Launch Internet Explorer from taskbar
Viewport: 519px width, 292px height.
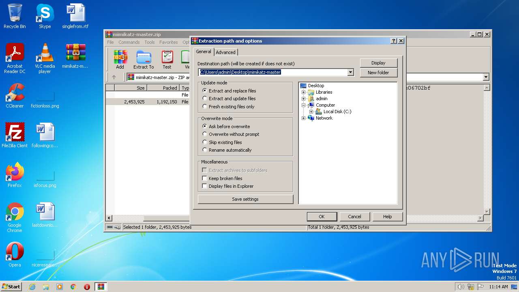coord(32,287)
